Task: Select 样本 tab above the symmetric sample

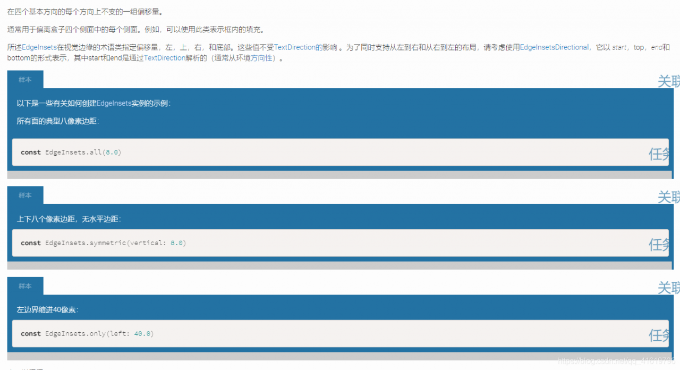Action: (x=25, y=196)
